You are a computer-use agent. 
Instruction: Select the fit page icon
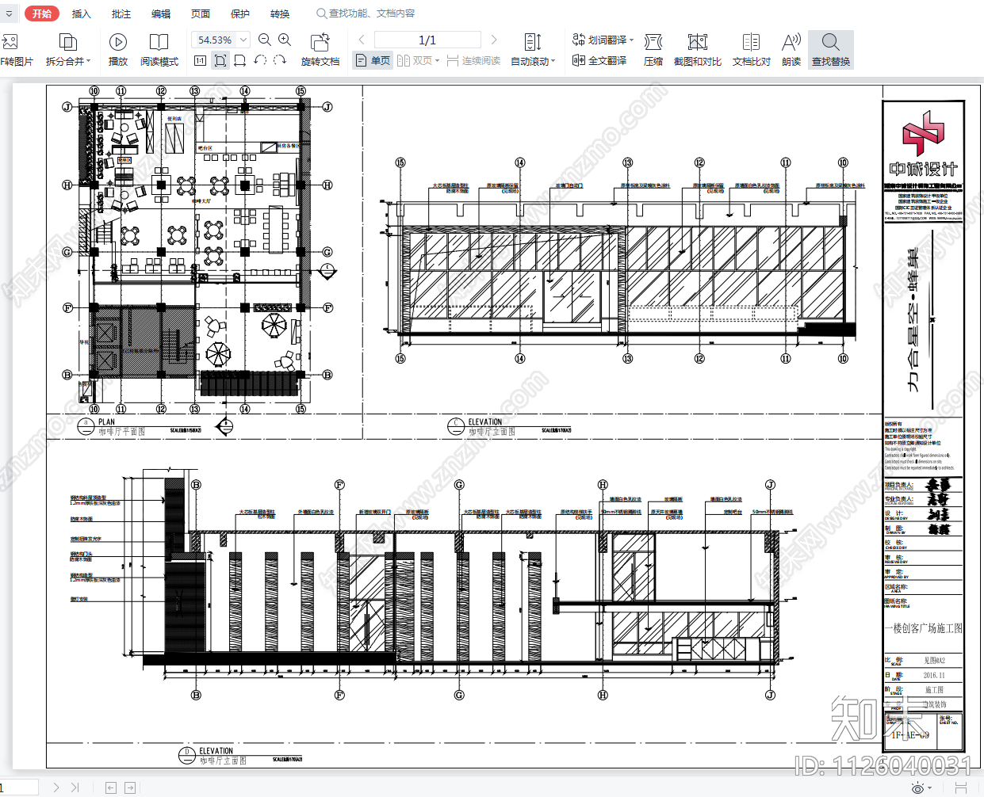(x=220, y=60)
